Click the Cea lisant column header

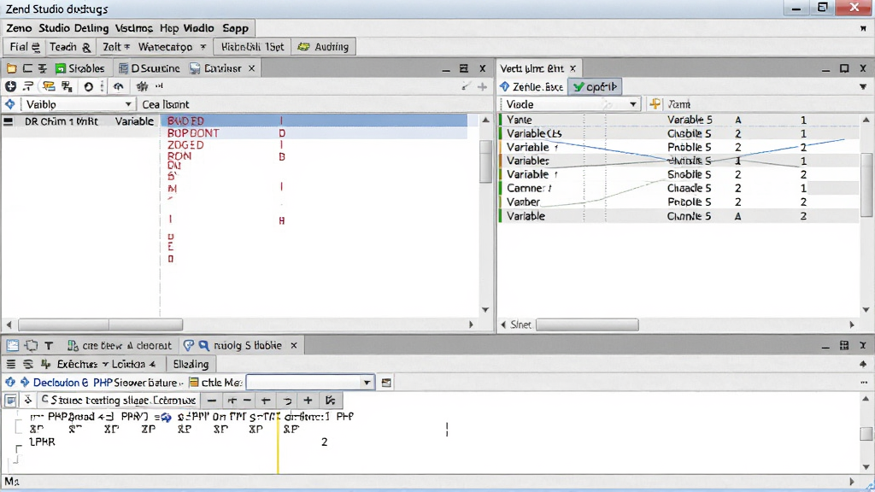pyautogui.click(x=165, y=104)
